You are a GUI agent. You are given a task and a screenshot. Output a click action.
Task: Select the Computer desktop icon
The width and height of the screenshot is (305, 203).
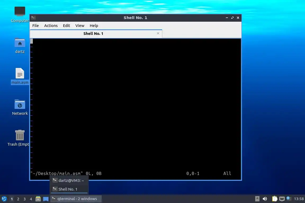[x=20, y=14]
